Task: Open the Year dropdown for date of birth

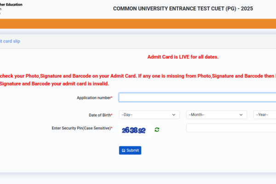Action: [265, 115]
